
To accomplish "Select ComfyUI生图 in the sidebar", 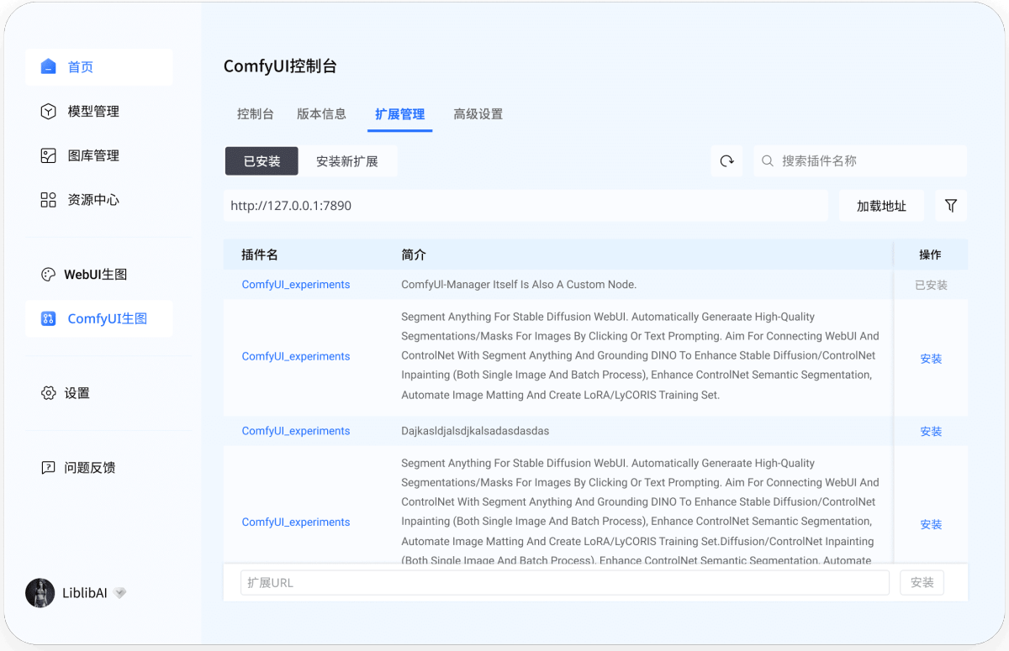I will pyautogui.click(x=108, y=318).
